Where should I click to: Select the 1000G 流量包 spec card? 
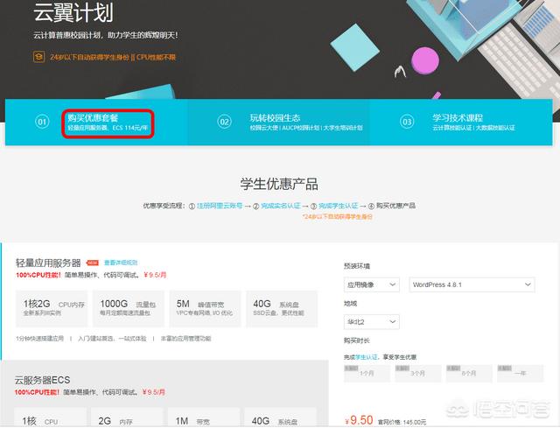[129, 309]
